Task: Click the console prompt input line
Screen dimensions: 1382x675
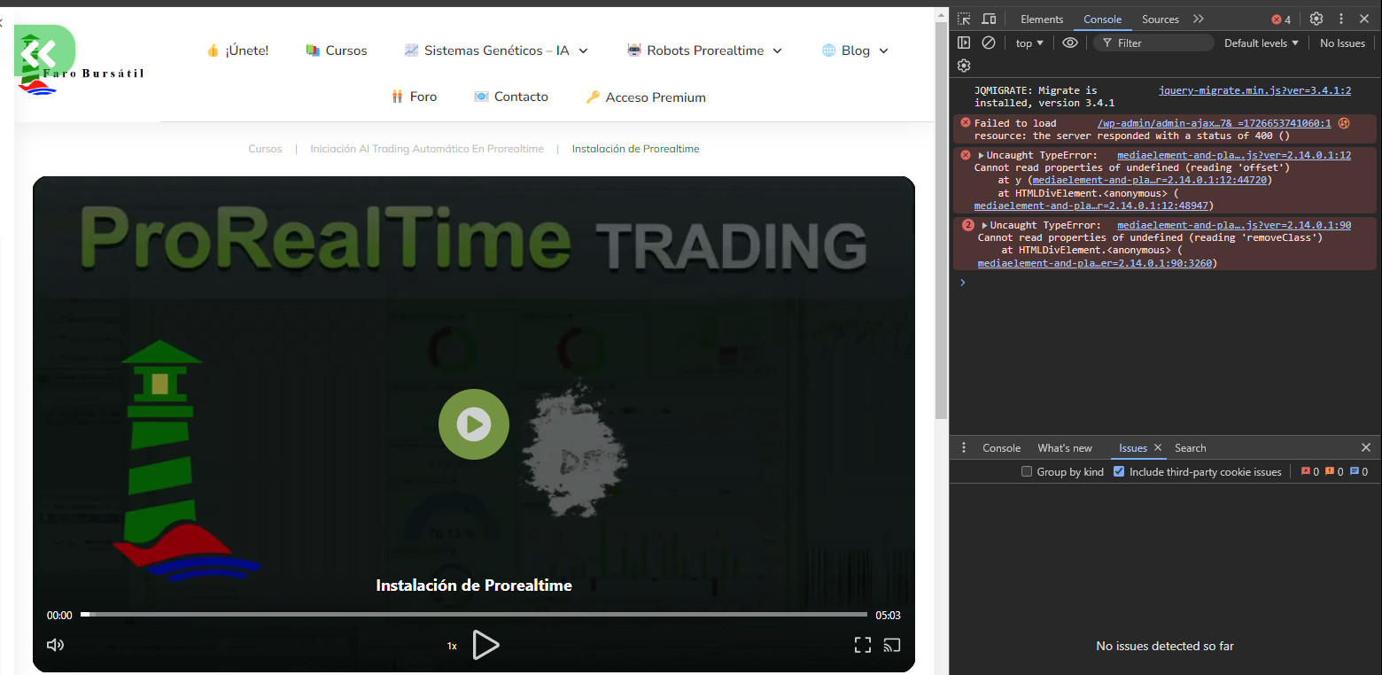Action: click(x=1169, y=283)
